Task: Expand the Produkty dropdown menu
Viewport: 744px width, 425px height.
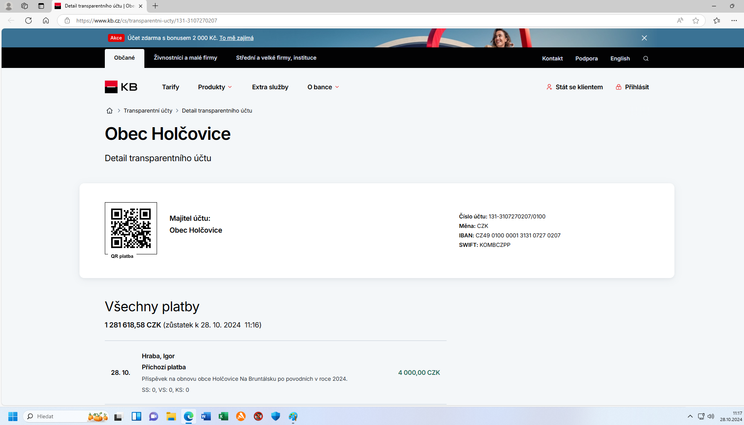Action: point(215,87)
